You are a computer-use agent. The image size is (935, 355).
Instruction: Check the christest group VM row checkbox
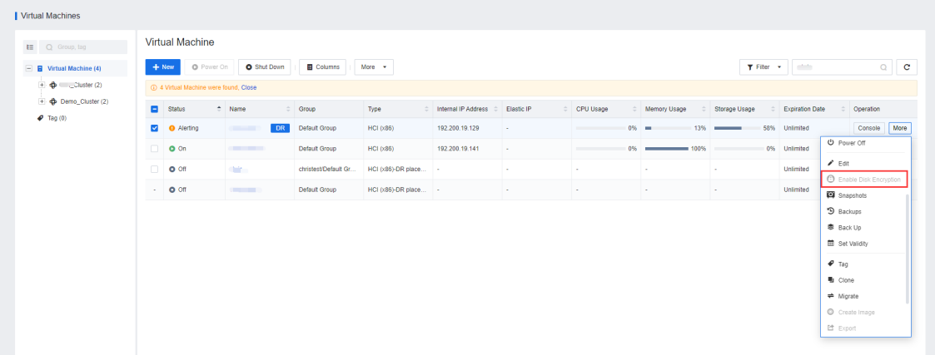tap(154, 169)
